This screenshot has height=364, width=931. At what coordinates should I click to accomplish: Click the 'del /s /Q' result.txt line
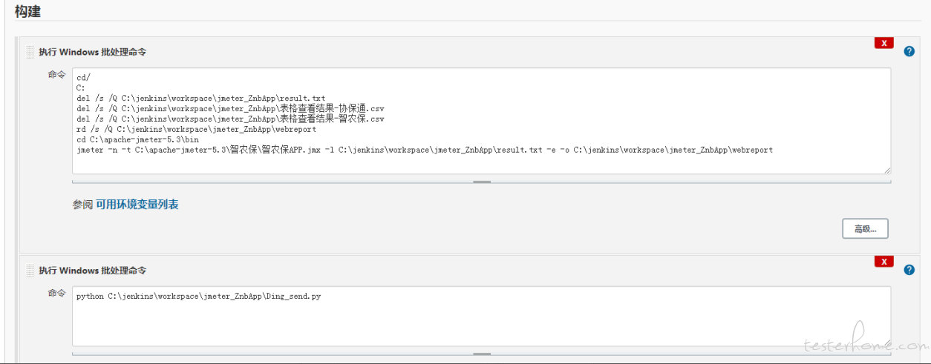coord(200,98)
